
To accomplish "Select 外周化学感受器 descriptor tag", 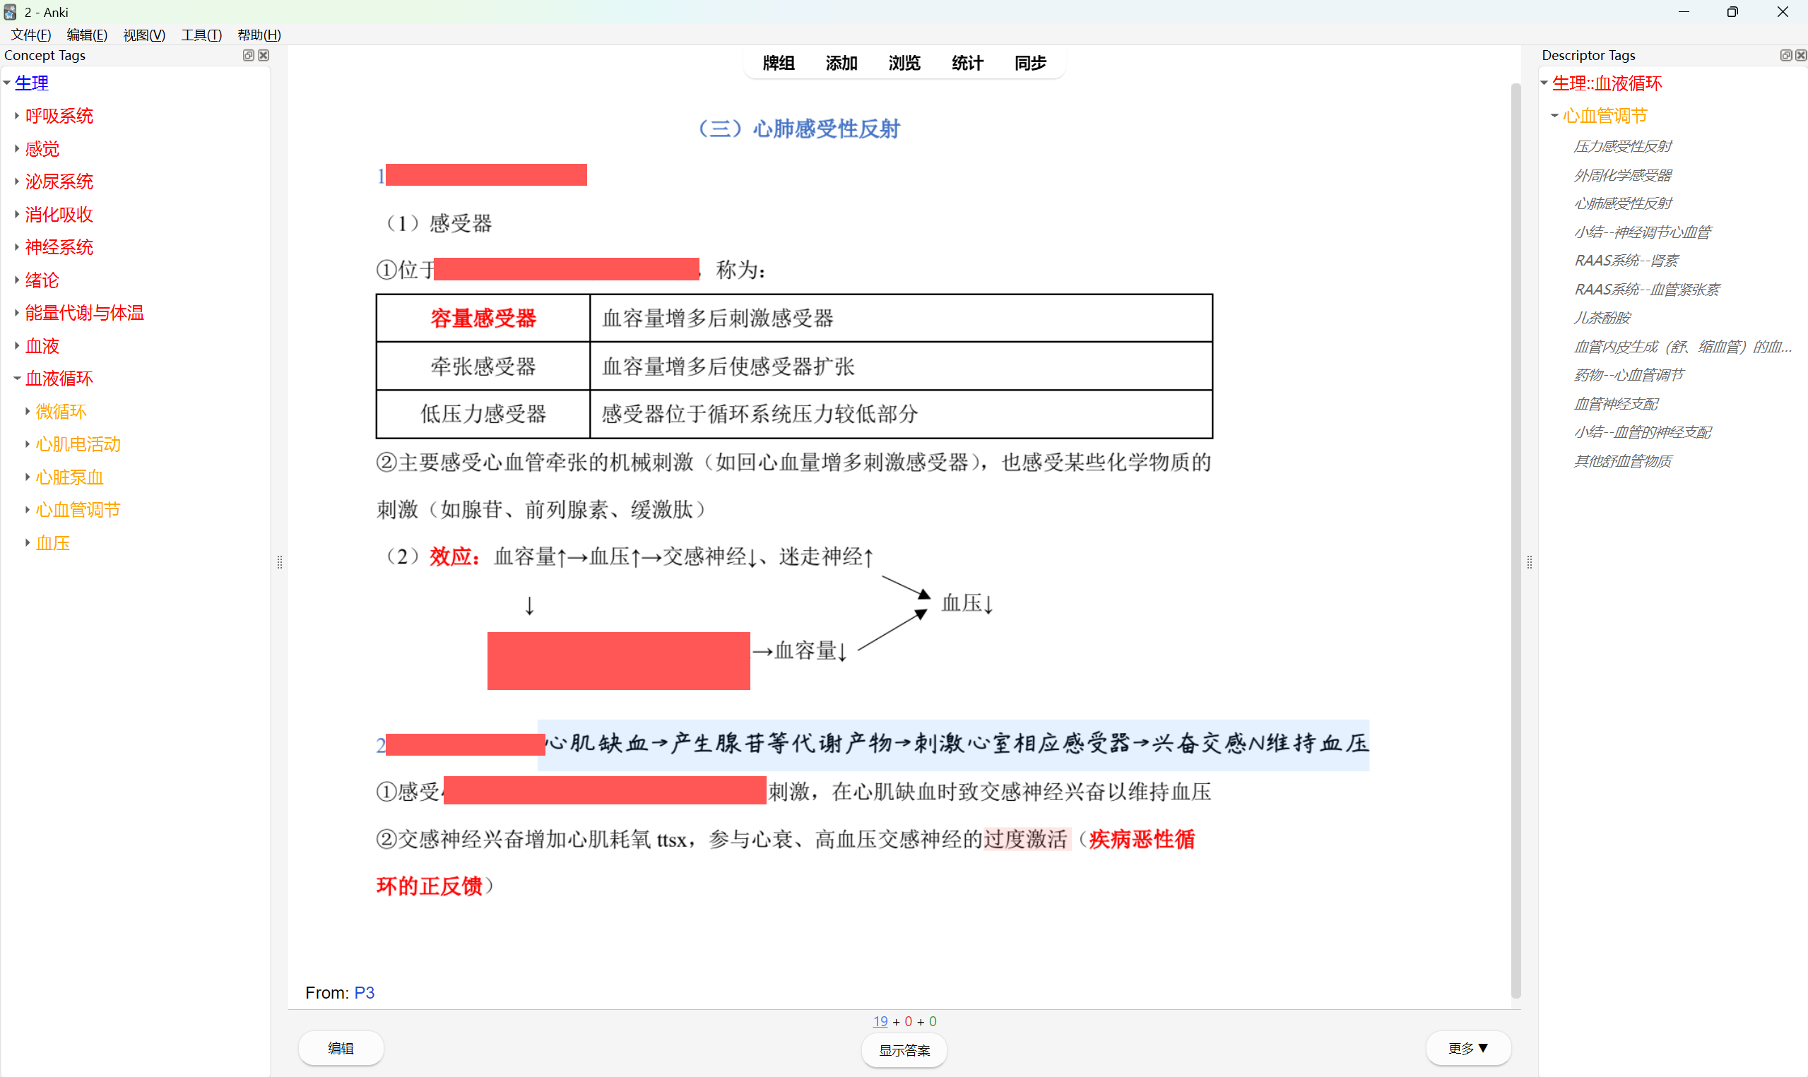I will pyautogui.click(x=1623, y=175).
